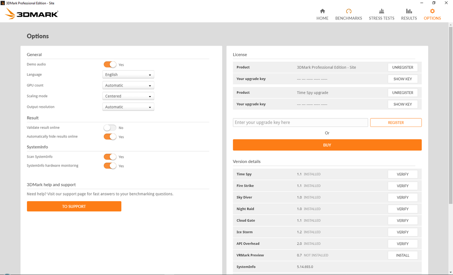This screenshot has width=453, height=275.
Task: Verify the Night Raid installation
Action: point(403,209)
